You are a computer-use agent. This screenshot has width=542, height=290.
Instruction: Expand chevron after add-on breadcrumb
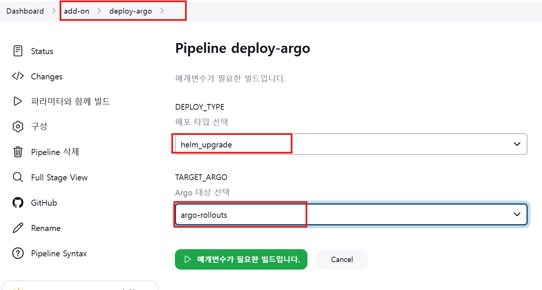[99, 11]
